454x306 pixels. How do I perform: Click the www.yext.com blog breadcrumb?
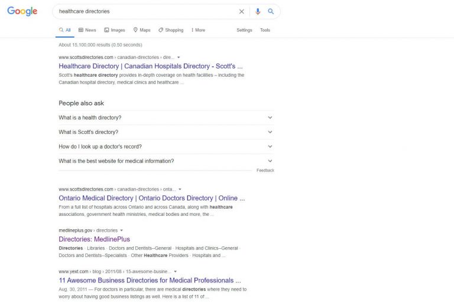tap(115, 271)
